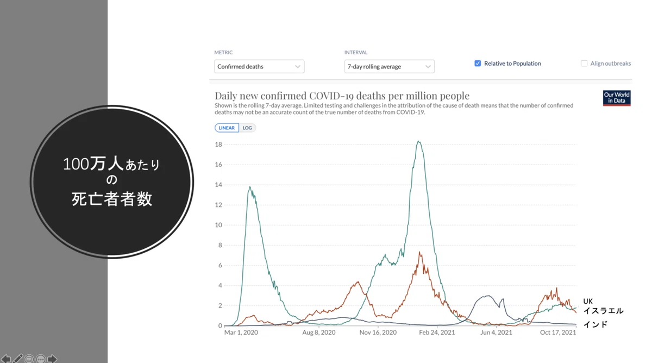This screenshot has height=363, width=652.
Task: Click the イスラエル series label
Action: coord(603,311)
